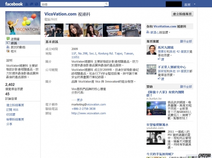
Task: Click 分享 share link in sidebar
Action: 9,124
